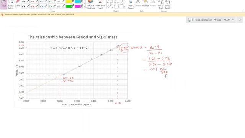245x138 pixels.
Task: Click the trendline equation T = 2.87m^0.5 + 0.1137
Action: pos(69,48)
